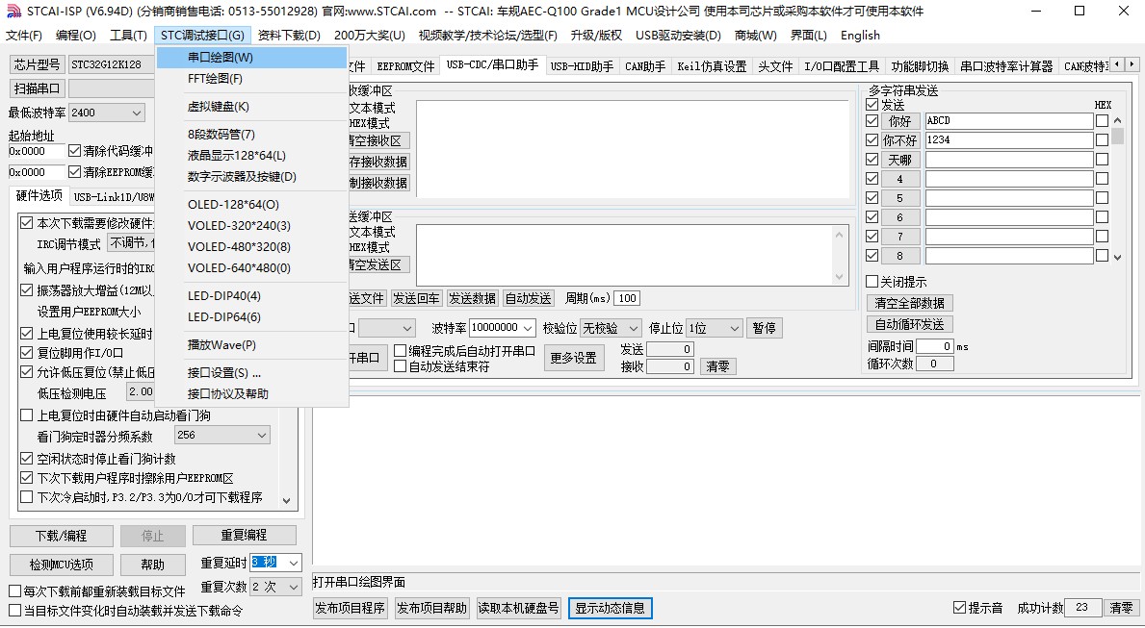Expand 最低波特率 2400 dropdown
The width and height of the screenshot is (1145, 628).
pyautogui.click(x=137, y=113)
